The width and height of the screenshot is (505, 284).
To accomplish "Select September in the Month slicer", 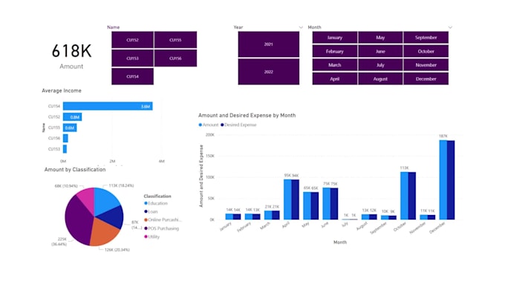I will click(426, 37).
